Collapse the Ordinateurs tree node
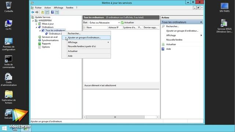This screenshot has height=132, width=235. pyautogui.click(x=36, y=27)
